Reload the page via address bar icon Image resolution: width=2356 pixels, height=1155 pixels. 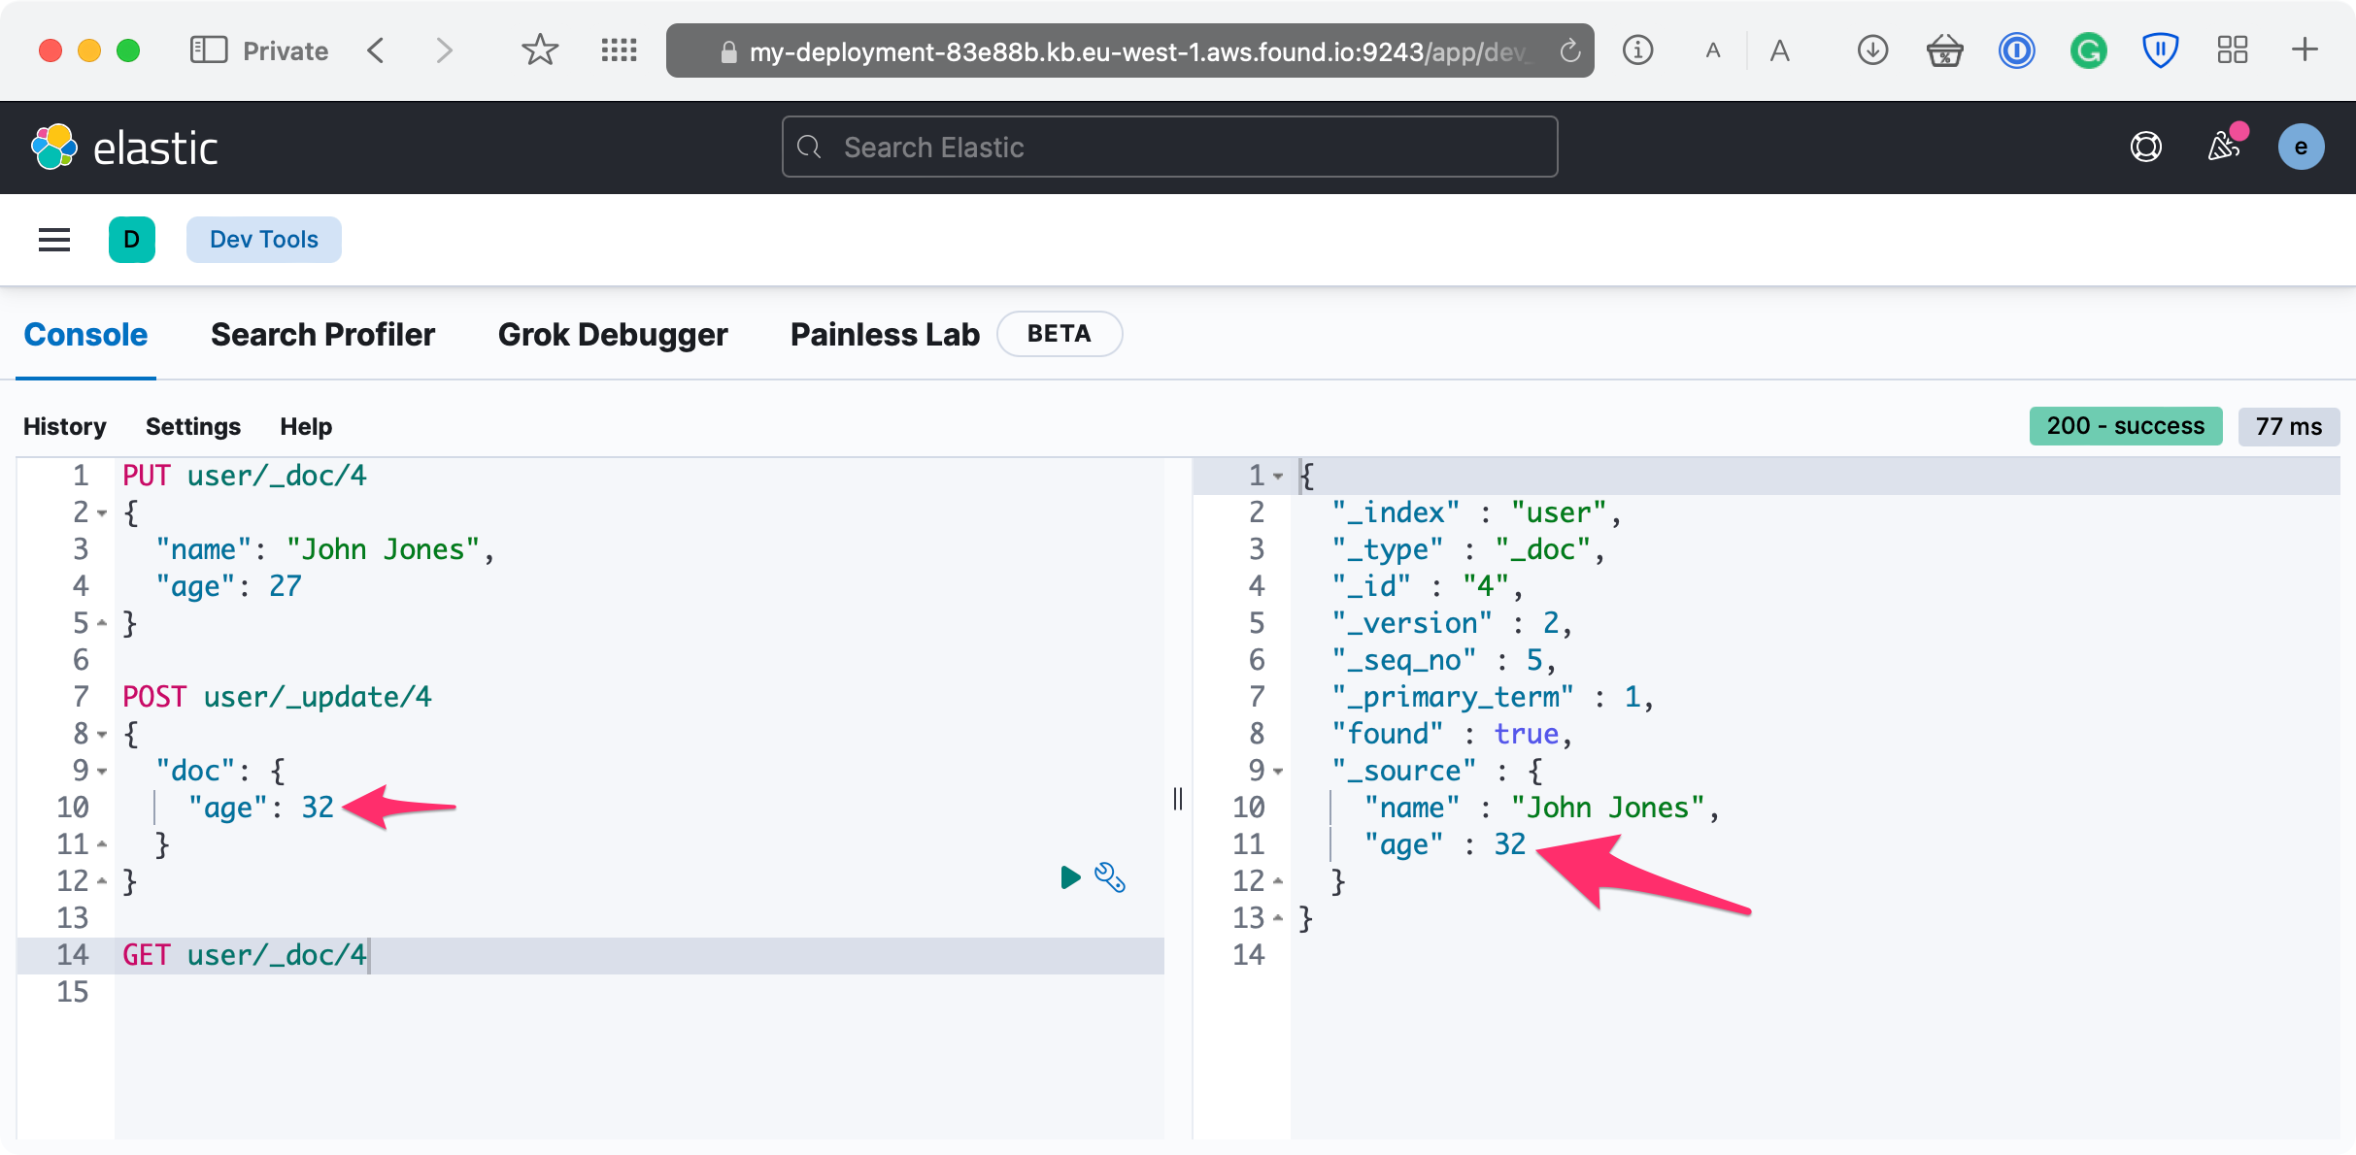pos(1569,50)
